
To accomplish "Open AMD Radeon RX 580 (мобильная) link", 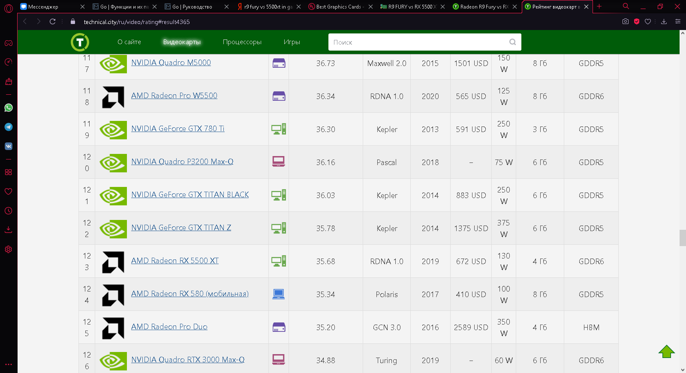I will tap(190, 294).
